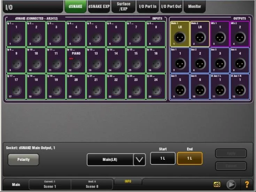Select dSNAKE input socket 23
The image size is (256, 192).
pos(136,87)
